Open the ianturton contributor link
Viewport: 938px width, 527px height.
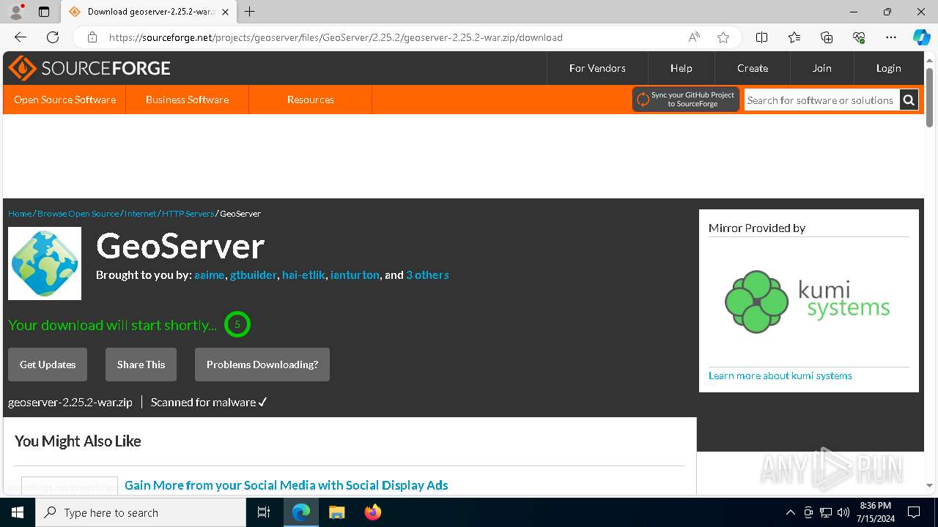(355, 275)
